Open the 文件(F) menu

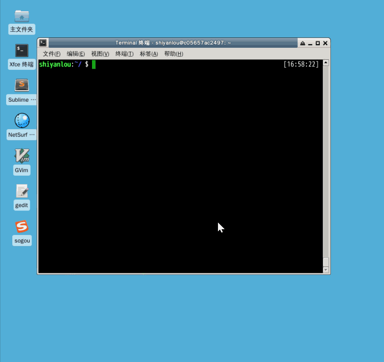tap(52, 54)
